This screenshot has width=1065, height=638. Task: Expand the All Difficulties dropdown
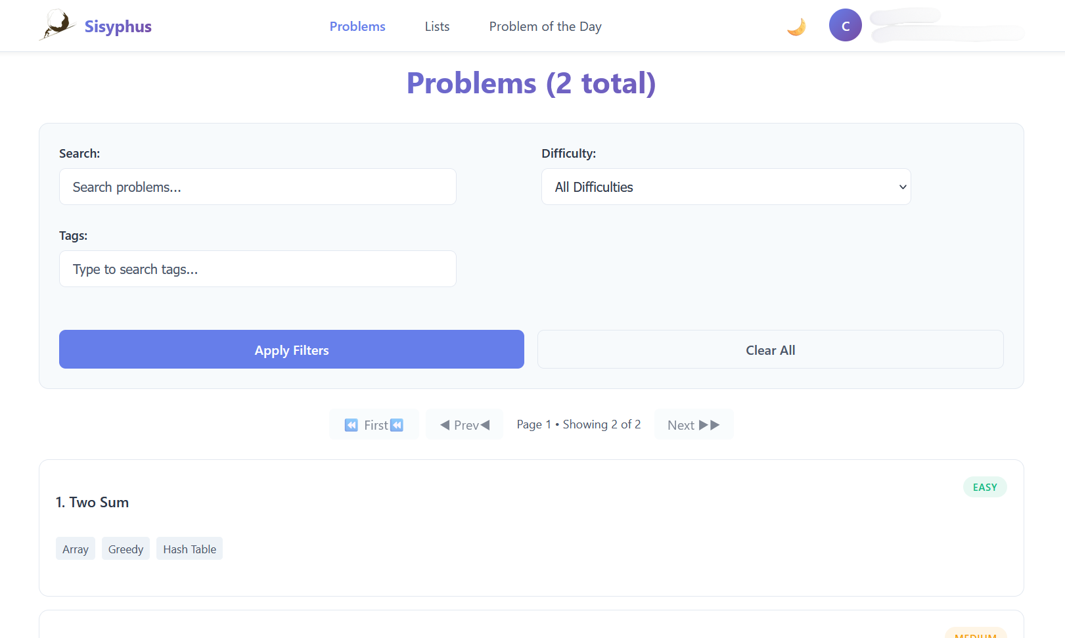pos(725,187)
